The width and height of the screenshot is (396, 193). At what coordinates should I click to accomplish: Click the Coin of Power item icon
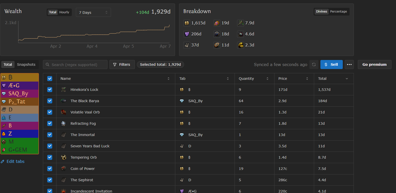coord(64,169)
